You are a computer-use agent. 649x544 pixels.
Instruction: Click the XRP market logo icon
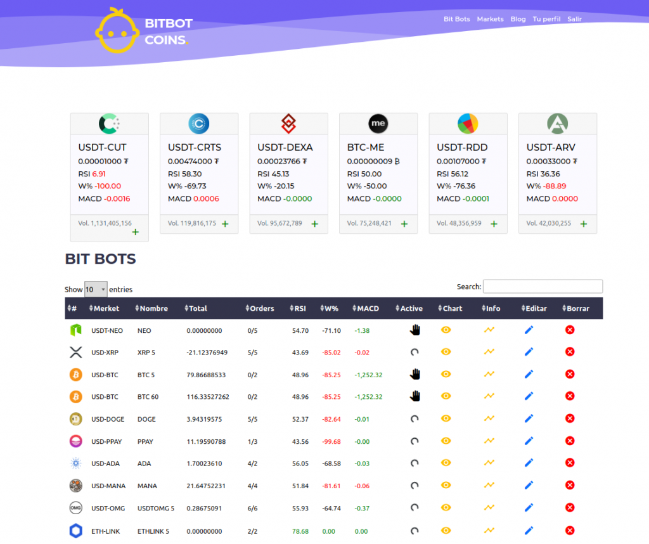point(76,351)
